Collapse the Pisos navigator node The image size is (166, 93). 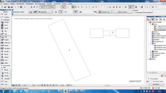point(150,24)
